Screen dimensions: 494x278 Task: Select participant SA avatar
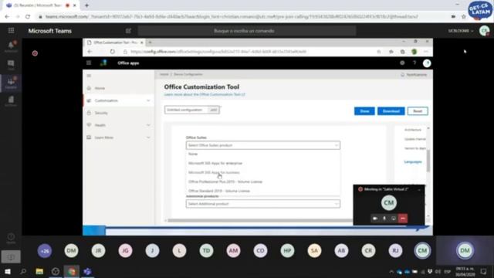pos(314,251)
